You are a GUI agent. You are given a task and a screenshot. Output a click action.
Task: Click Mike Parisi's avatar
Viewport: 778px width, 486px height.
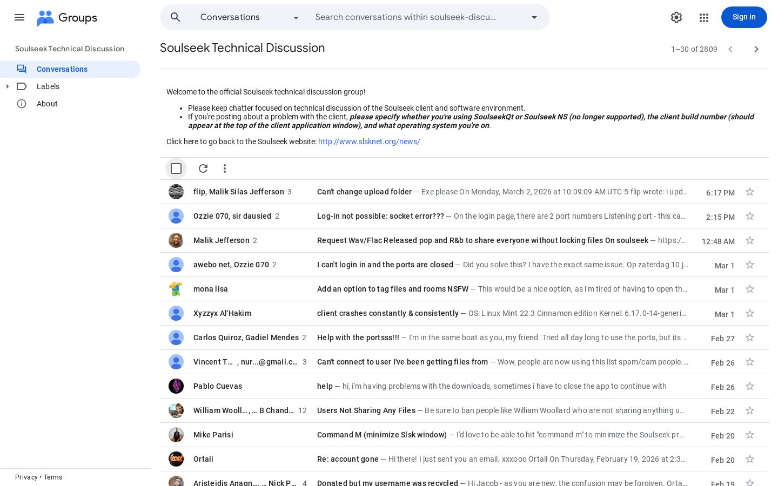click(x=176, y=435)
